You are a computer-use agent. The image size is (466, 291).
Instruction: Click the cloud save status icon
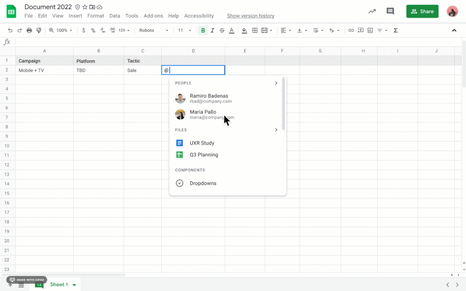100,7
